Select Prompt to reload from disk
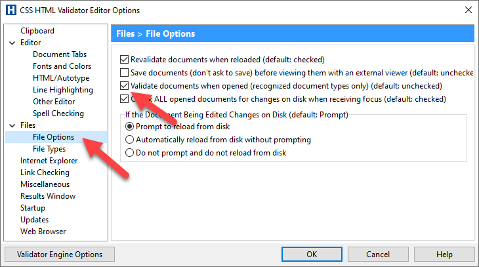Screen dimensions: 479x267 tap(129, 127)
